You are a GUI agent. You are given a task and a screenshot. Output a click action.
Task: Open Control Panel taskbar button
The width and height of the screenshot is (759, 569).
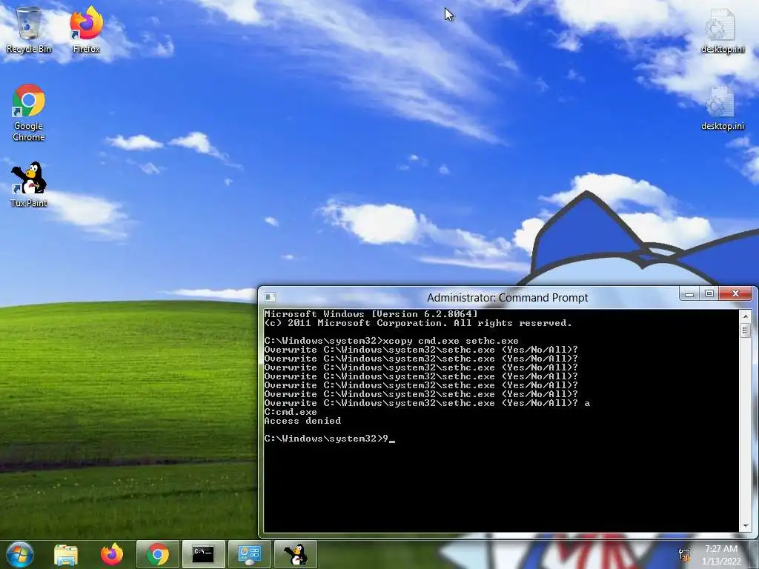point(249,554)
